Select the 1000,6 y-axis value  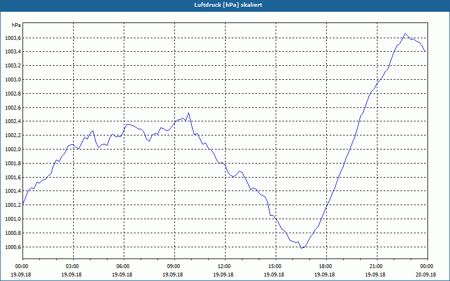[13, 247]
